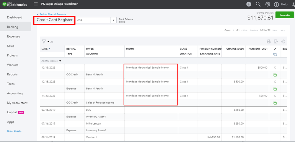Export the register using export icon
Image resolution: width=295 pixels, height=142 pixels.
coord(276,42)
